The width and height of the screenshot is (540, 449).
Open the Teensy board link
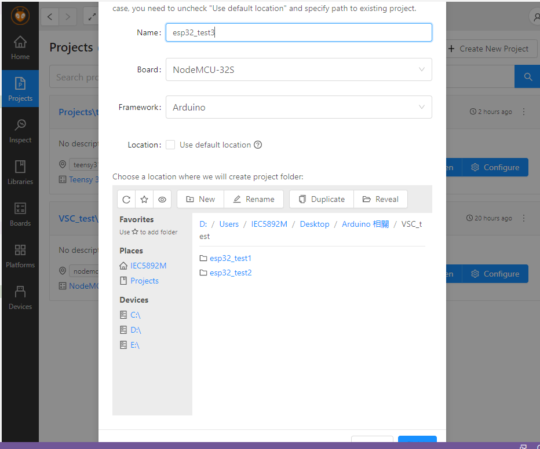(x=83, y=179)
